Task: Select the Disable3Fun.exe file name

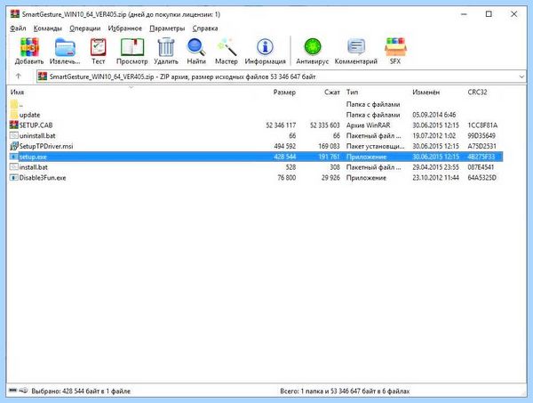Action: pyautogui.click(x=43, y=177)
